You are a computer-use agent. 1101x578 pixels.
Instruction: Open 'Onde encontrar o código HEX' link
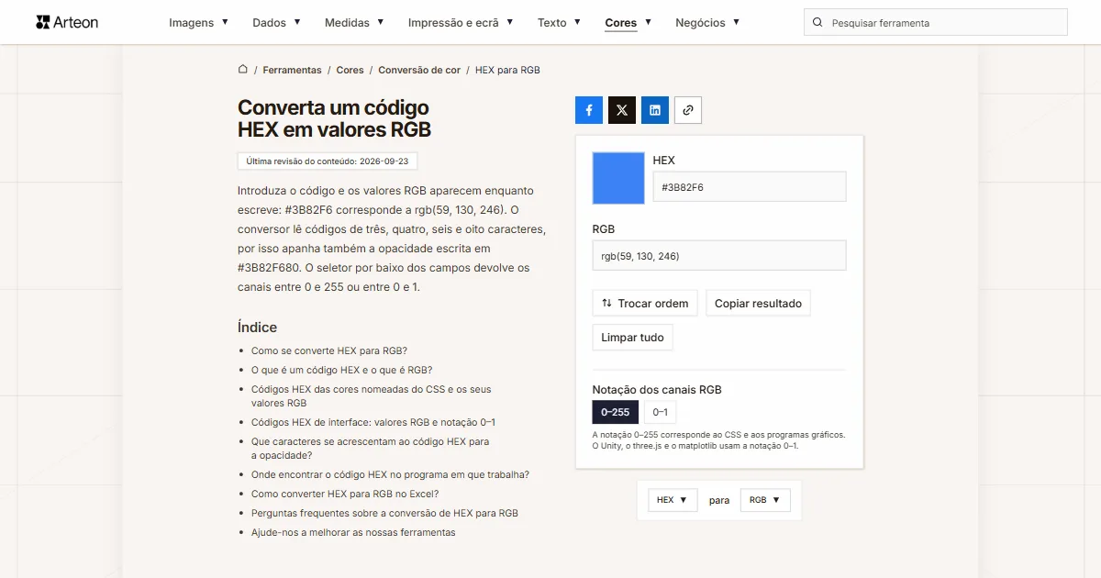[391, 474]
